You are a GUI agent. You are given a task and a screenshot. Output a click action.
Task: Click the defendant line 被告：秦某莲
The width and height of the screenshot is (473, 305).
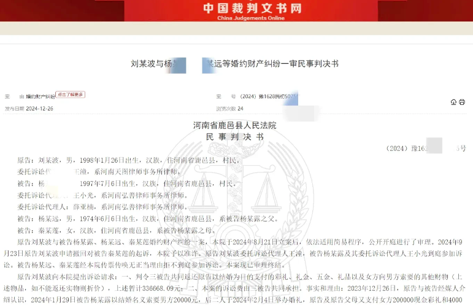coord(117,231)
